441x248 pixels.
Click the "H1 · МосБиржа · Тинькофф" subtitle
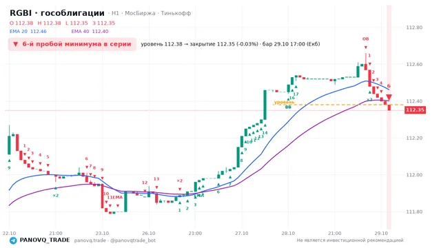152,13
